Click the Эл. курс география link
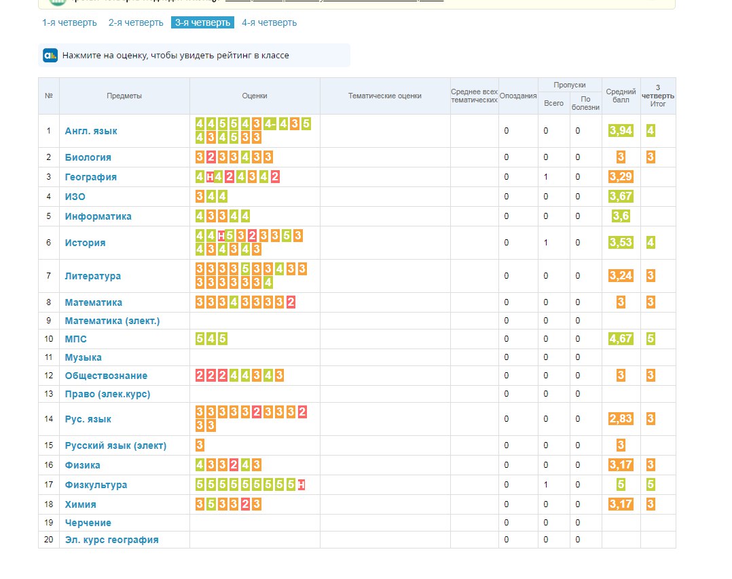The height and width of the screenshot is (579, 732). coord(111,540)
